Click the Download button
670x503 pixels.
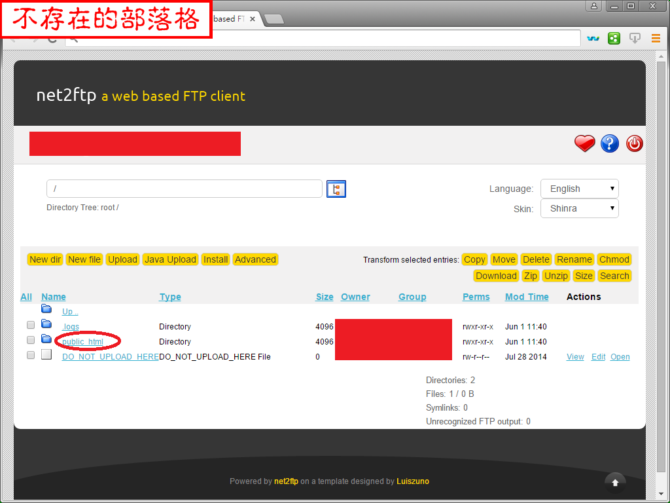[496, 276]
